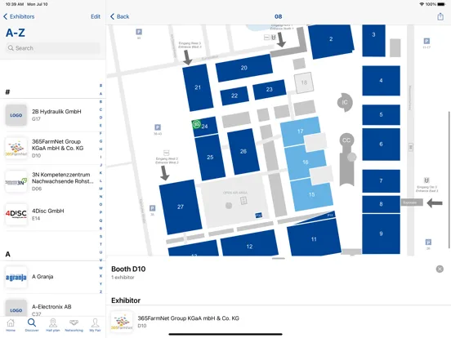Tap the booth panel drag handle

click(279, 258)
